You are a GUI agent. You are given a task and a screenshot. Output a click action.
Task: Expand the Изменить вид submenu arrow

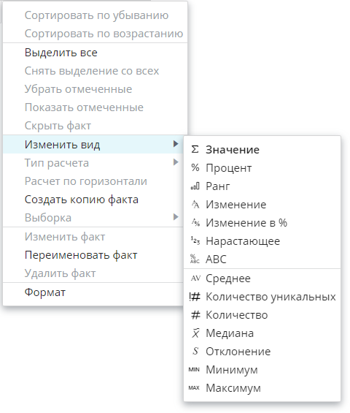[x=176, y=144]
